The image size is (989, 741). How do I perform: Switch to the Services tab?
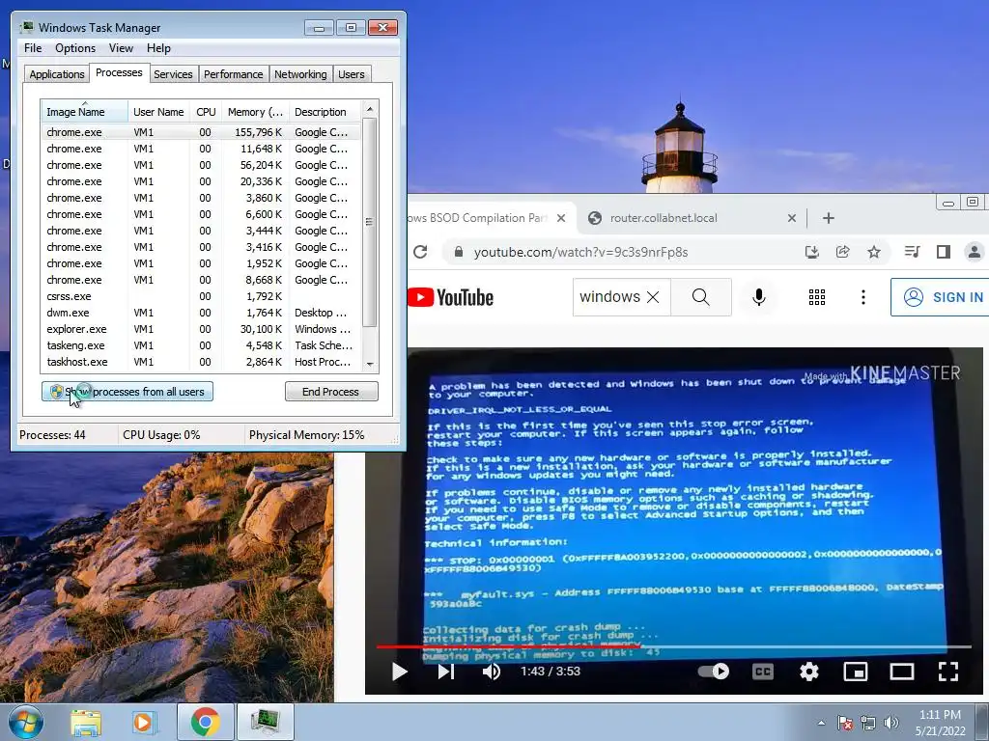click(173, 74)
